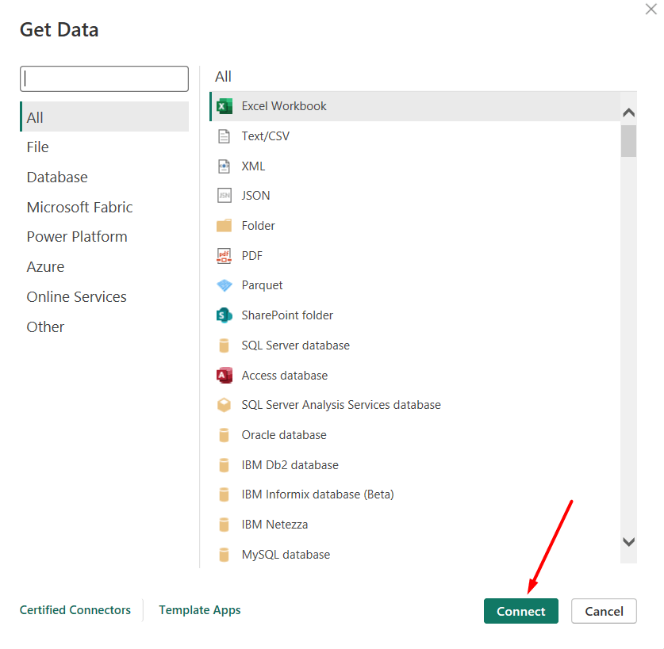Select the Excel Workbook text label

point(284,106)
